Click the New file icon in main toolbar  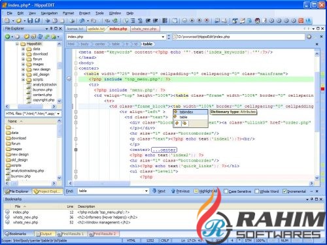pyautogui.click(x=7, y=21)
